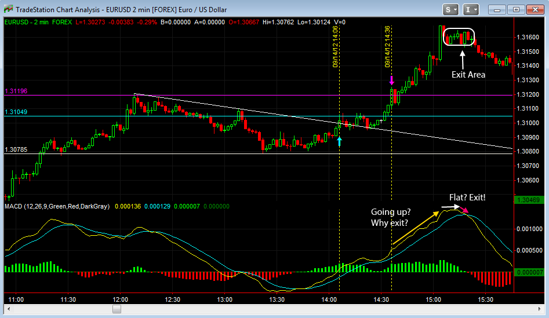Minimize the Chart Analysis window
Screen dimensions: 549x318
(x=497, y=9)
